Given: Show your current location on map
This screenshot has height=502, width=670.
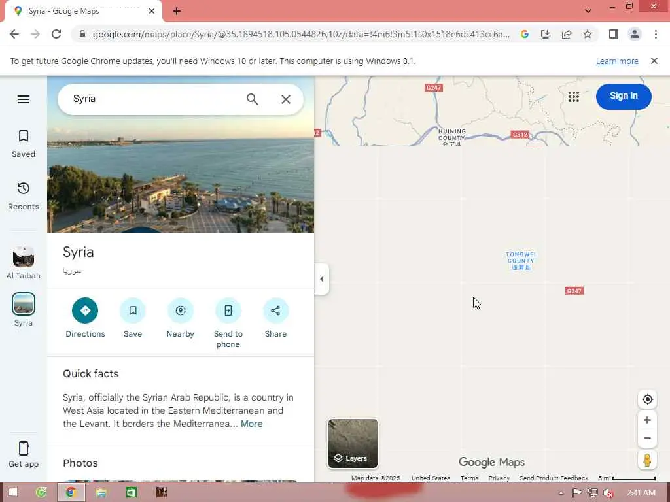Looking at the screenshot, I should coord(647,399).
